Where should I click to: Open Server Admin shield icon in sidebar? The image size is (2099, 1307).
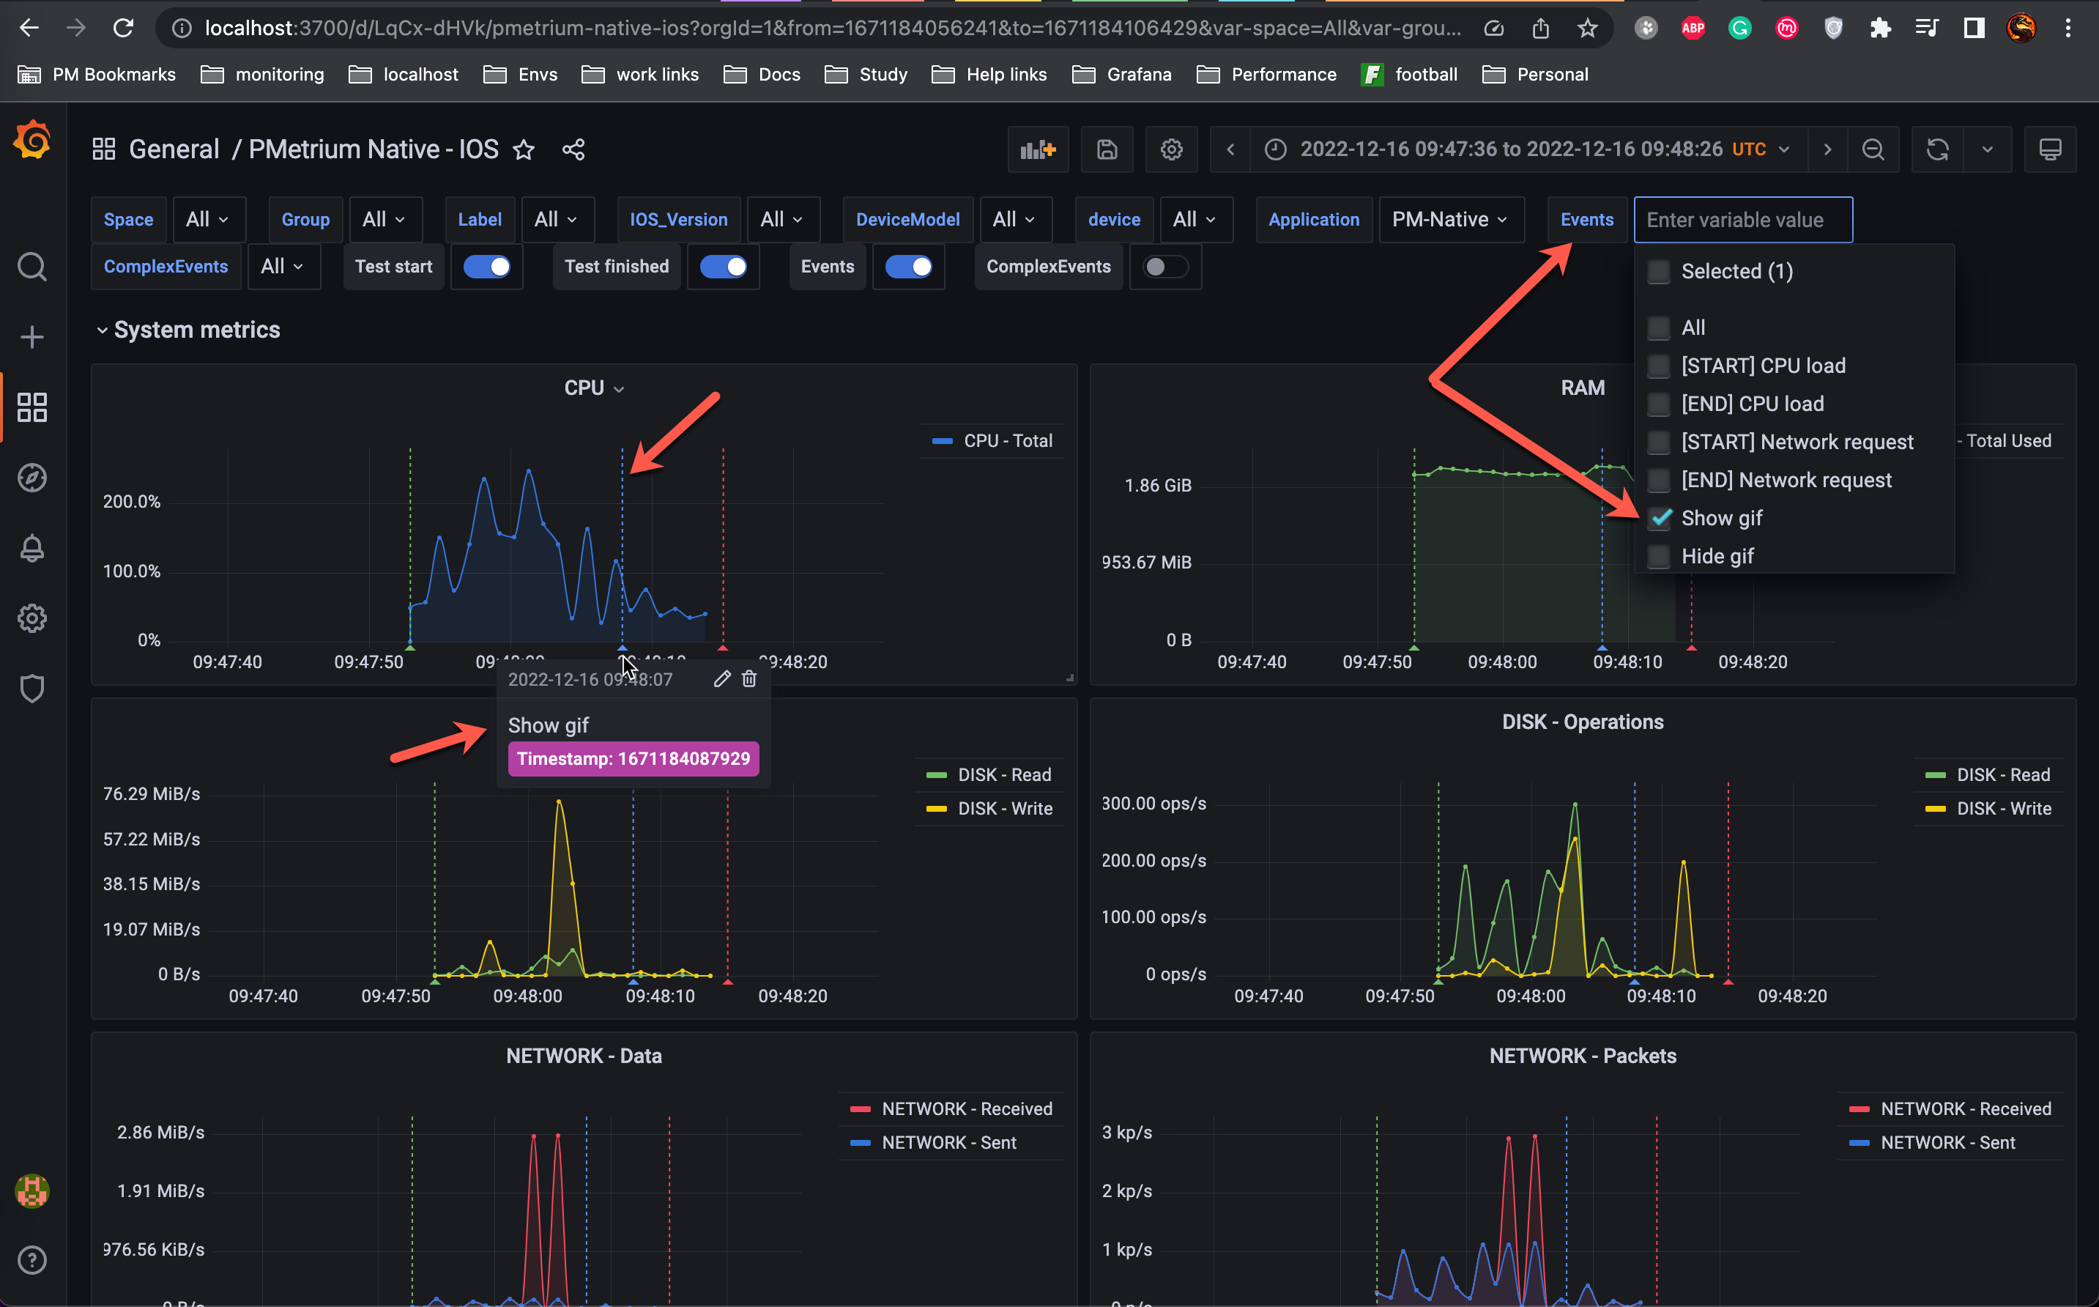[x=32, y=689]
